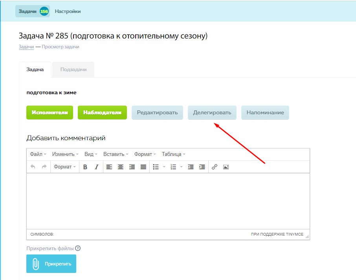356x280 pixels.
Task: Click the green Исполнители button
Action: tap(50, 112)
